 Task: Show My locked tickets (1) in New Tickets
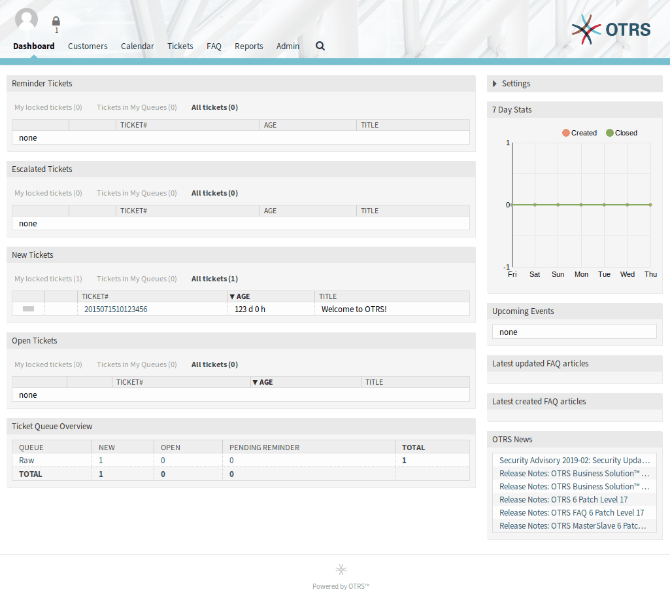pyautogui.click(x=48, y=279)
